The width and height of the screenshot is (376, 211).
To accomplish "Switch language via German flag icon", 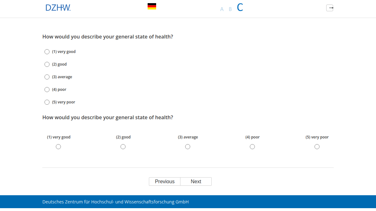I will 152,7.
